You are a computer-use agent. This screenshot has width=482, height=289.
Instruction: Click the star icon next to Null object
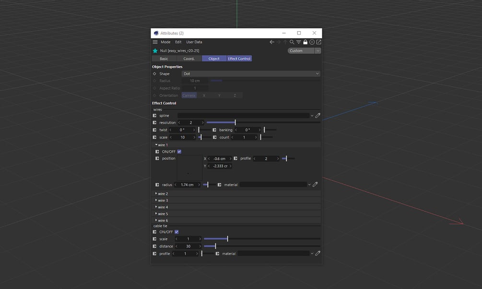tap(155, 51)
